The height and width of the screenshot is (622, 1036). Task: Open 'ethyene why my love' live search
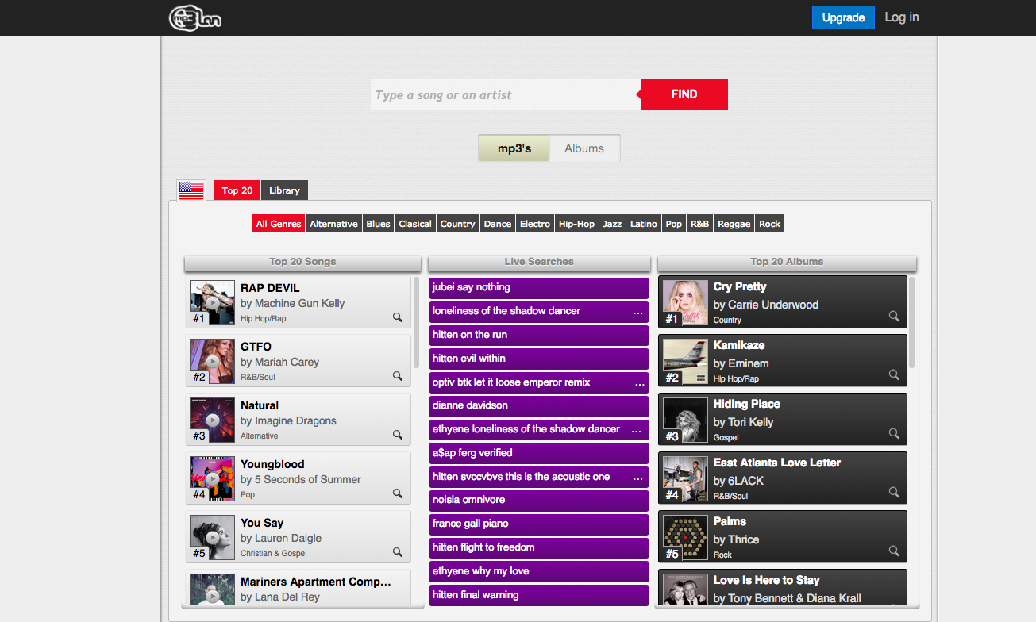tap(539, 571)
